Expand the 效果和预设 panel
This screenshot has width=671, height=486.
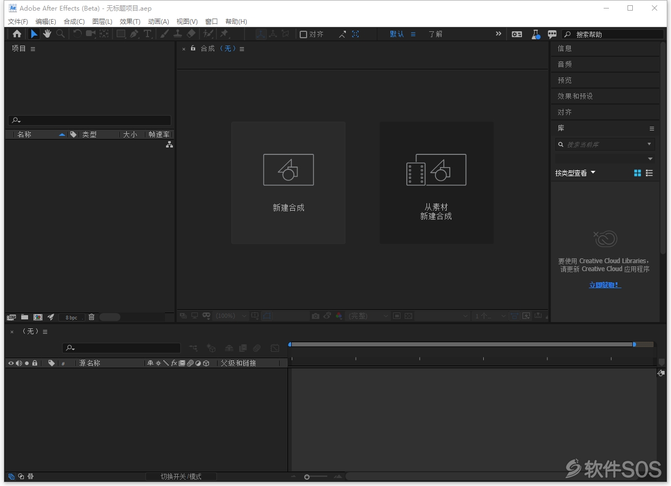(605, 96)
